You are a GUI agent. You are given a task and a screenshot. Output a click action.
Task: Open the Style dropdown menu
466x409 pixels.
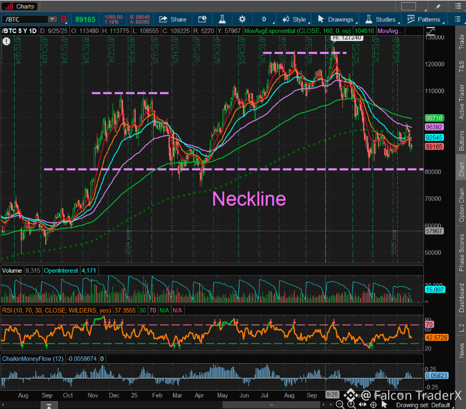pyautogui.click(x=295, y=19)
